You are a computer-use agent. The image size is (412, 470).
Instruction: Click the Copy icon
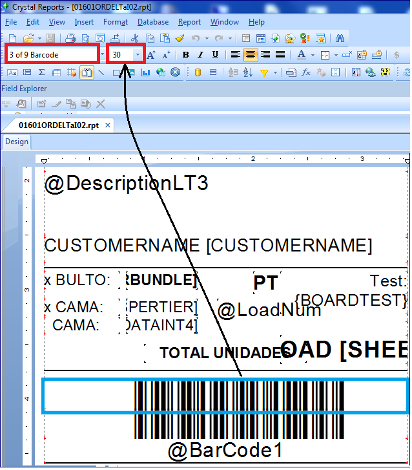point(150,38)
